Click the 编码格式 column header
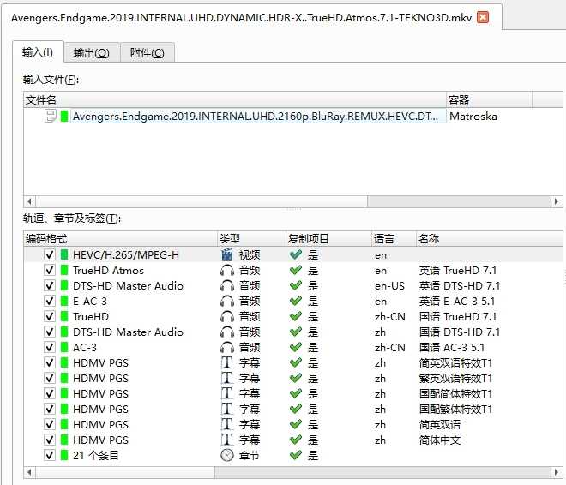 121,238
